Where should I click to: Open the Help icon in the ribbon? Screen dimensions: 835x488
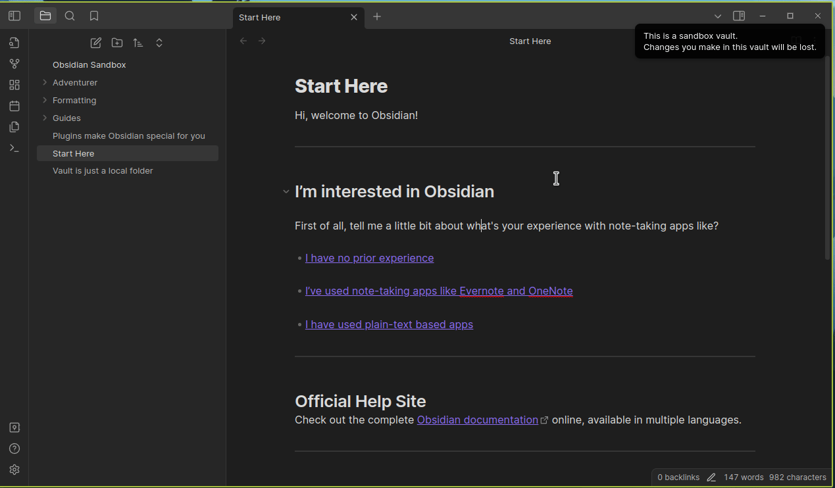(14, 449)
